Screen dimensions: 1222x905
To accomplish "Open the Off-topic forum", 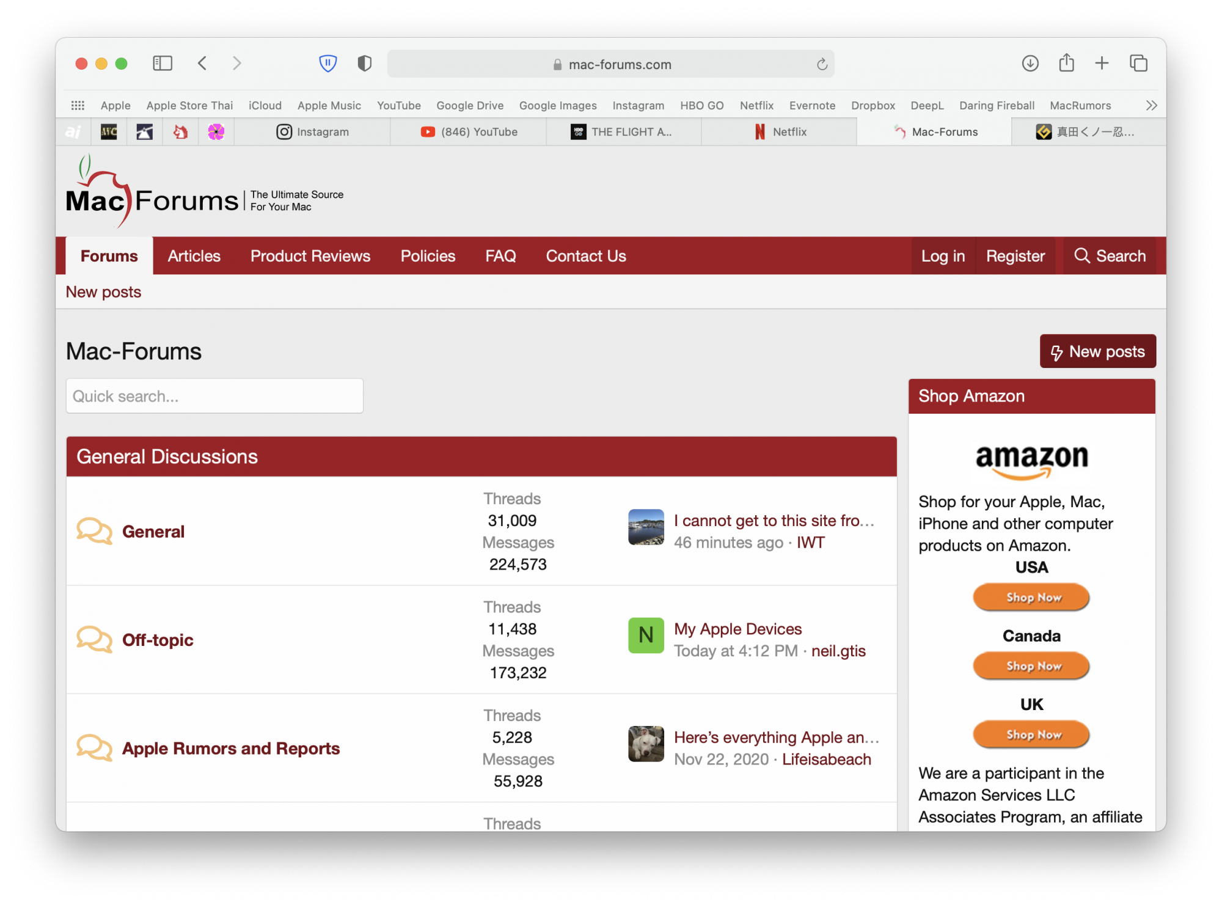I will (158, 640).
